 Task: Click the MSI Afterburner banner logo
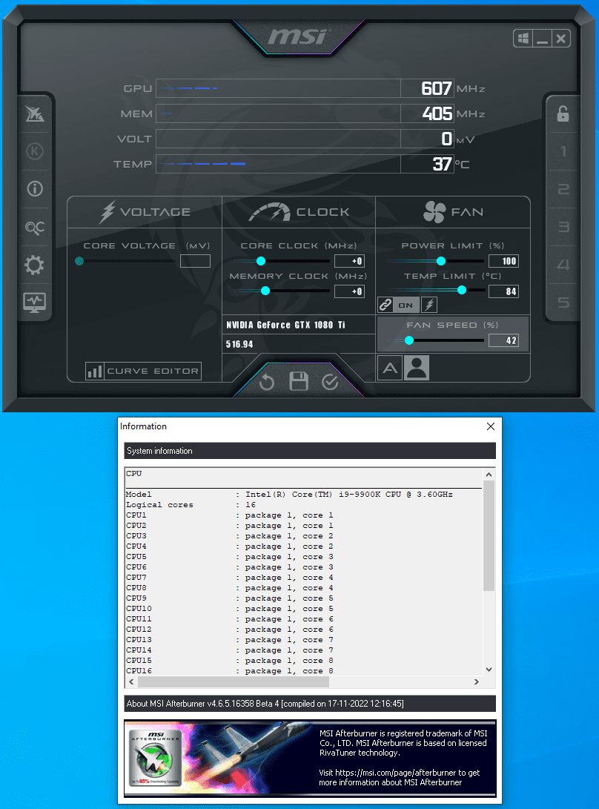(155, 758)
